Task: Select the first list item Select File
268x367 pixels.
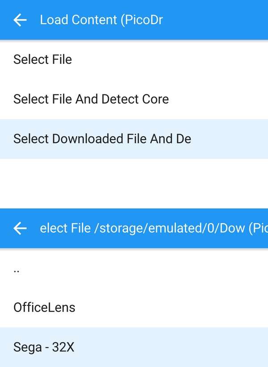Action: (134, 59)
